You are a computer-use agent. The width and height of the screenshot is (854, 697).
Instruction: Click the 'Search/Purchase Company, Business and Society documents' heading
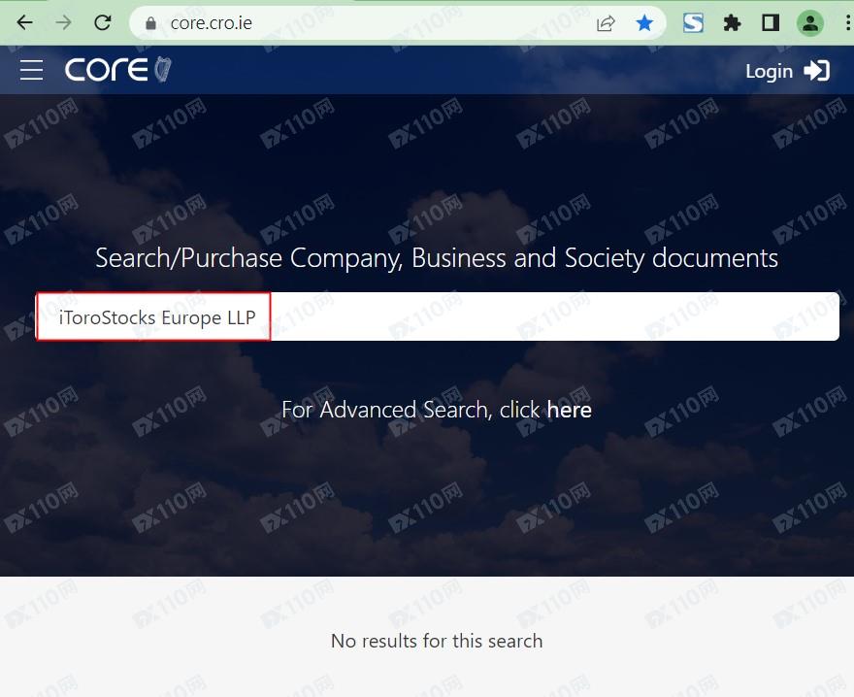pos(437,258)
